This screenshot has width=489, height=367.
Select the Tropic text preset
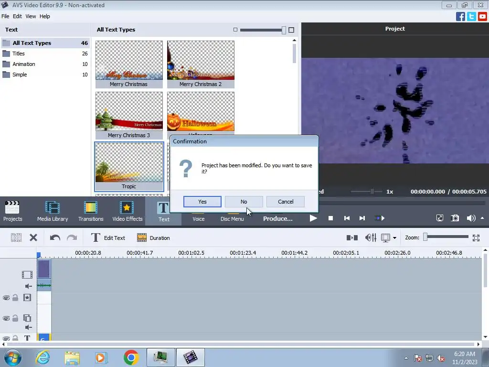pyautogui.click(x=129, y=167)
